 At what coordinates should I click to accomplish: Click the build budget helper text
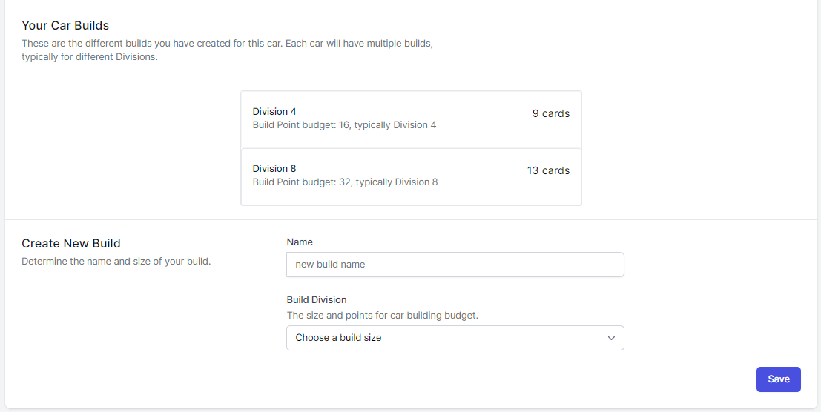point(382,316)
